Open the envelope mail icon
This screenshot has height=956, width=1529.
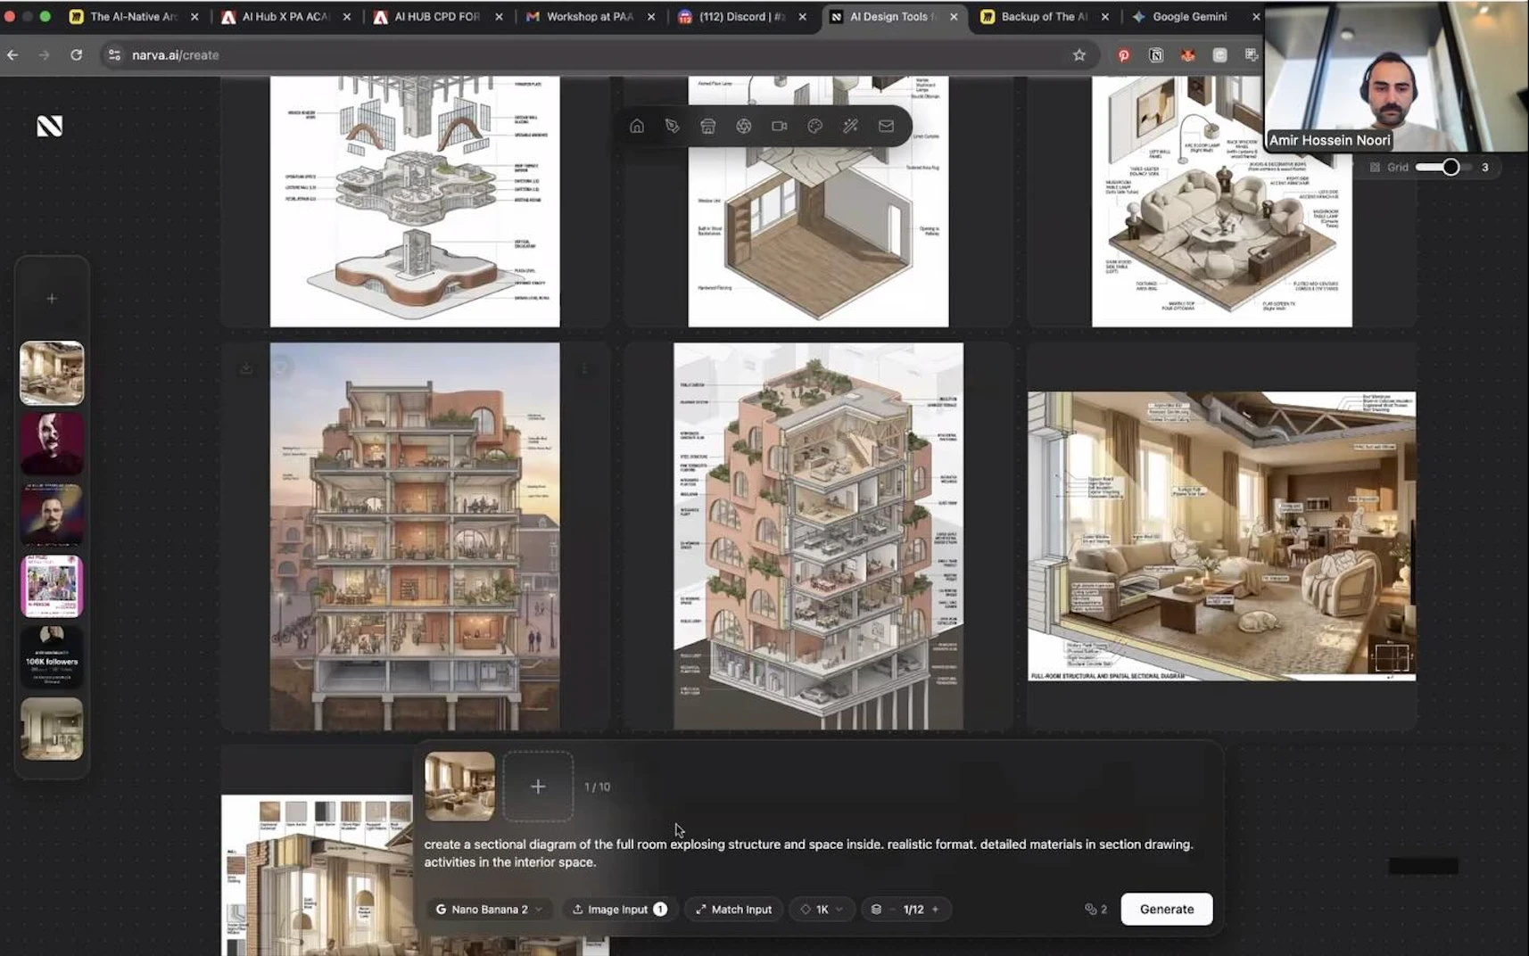pos(886,127)
